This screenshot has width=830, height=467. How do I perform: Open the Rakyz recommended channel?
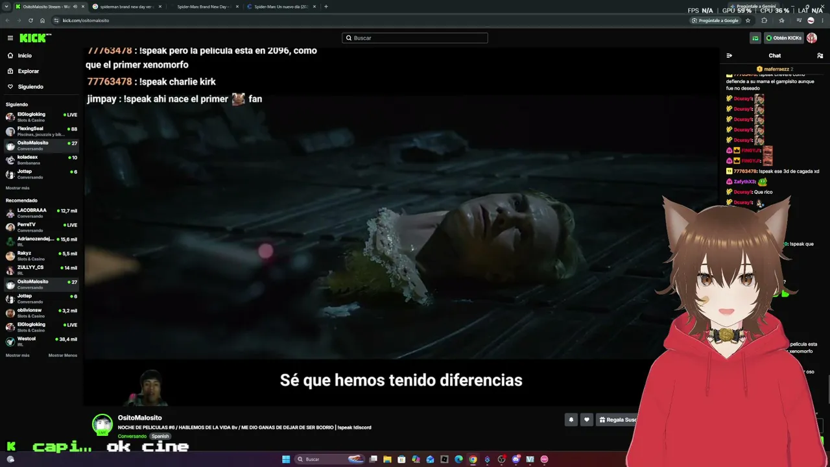coord(41,256)
